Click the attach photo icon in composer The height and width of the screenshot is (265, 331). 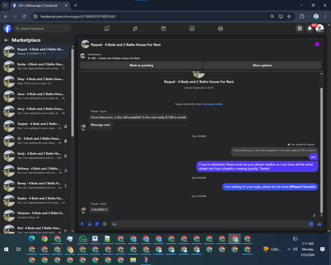point(90,224)
